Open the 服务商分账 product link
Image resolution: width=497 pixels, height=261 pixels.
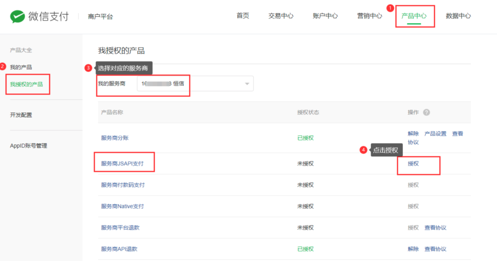[115, 138]
